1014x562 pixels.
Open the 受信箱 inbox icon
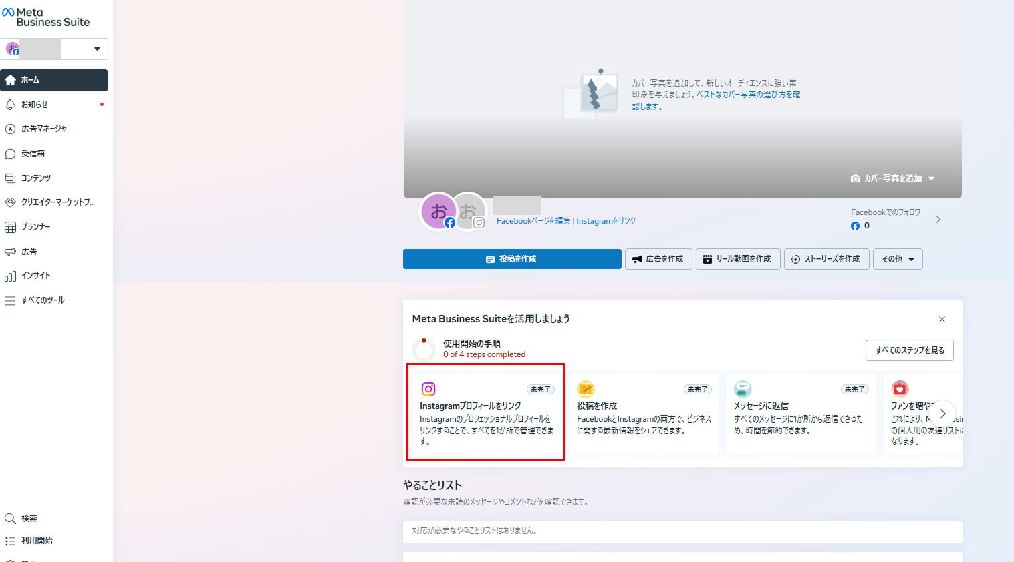pyautogui.click(x=11, y=154)
